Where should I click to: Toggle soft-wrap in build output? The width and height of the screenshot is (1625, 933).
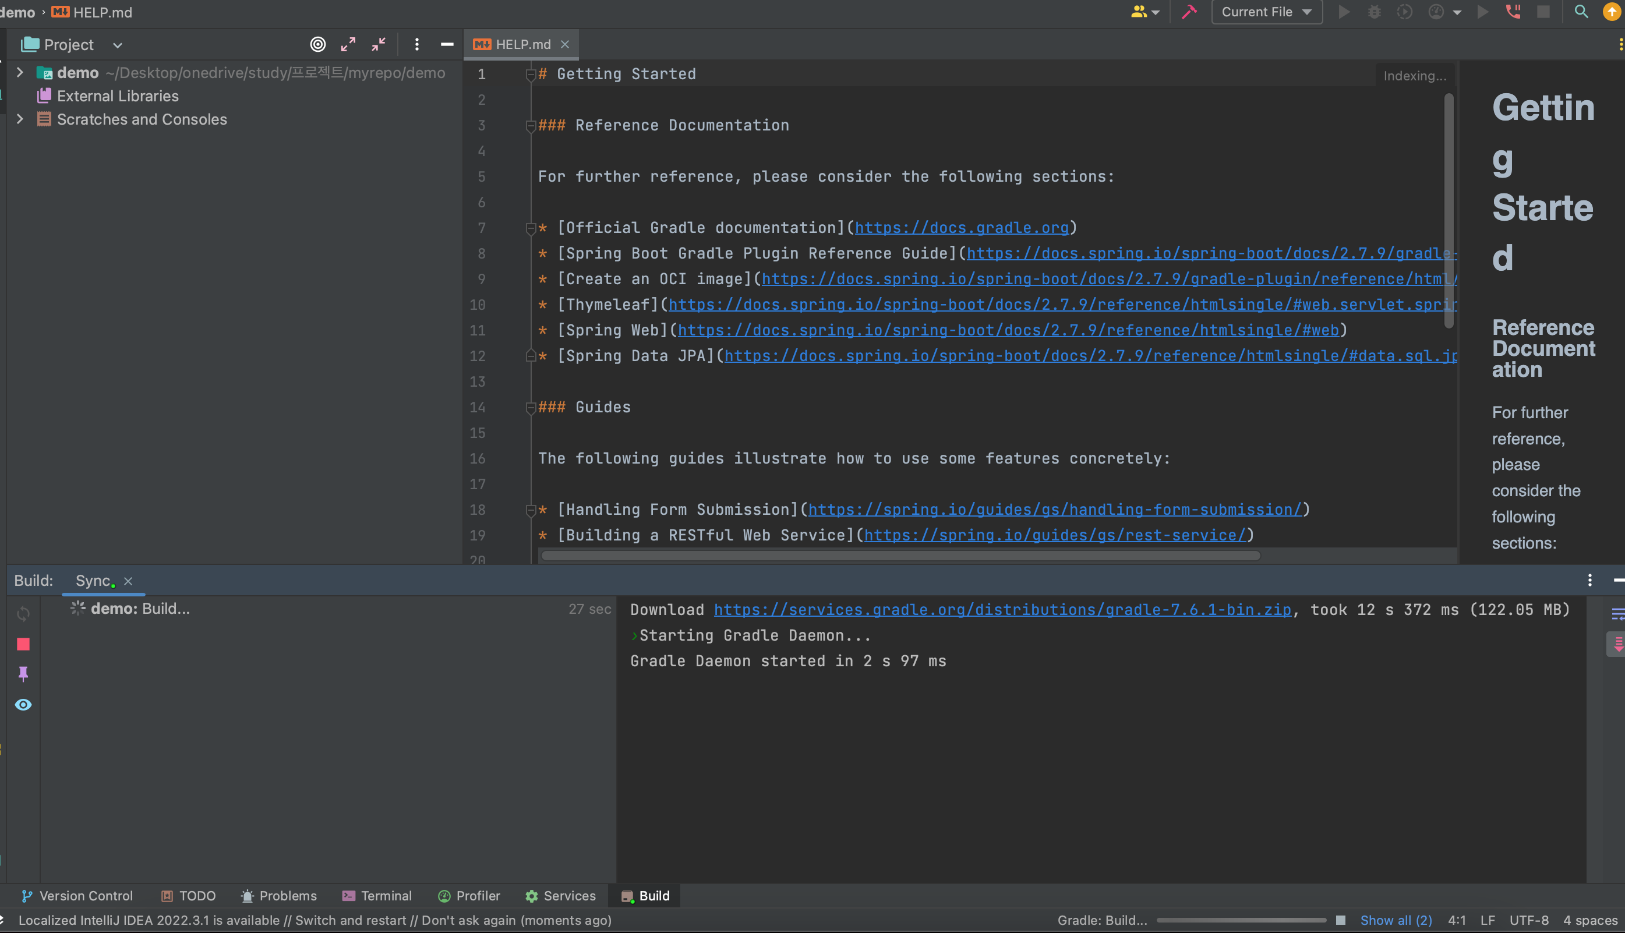coord(1617,614)
